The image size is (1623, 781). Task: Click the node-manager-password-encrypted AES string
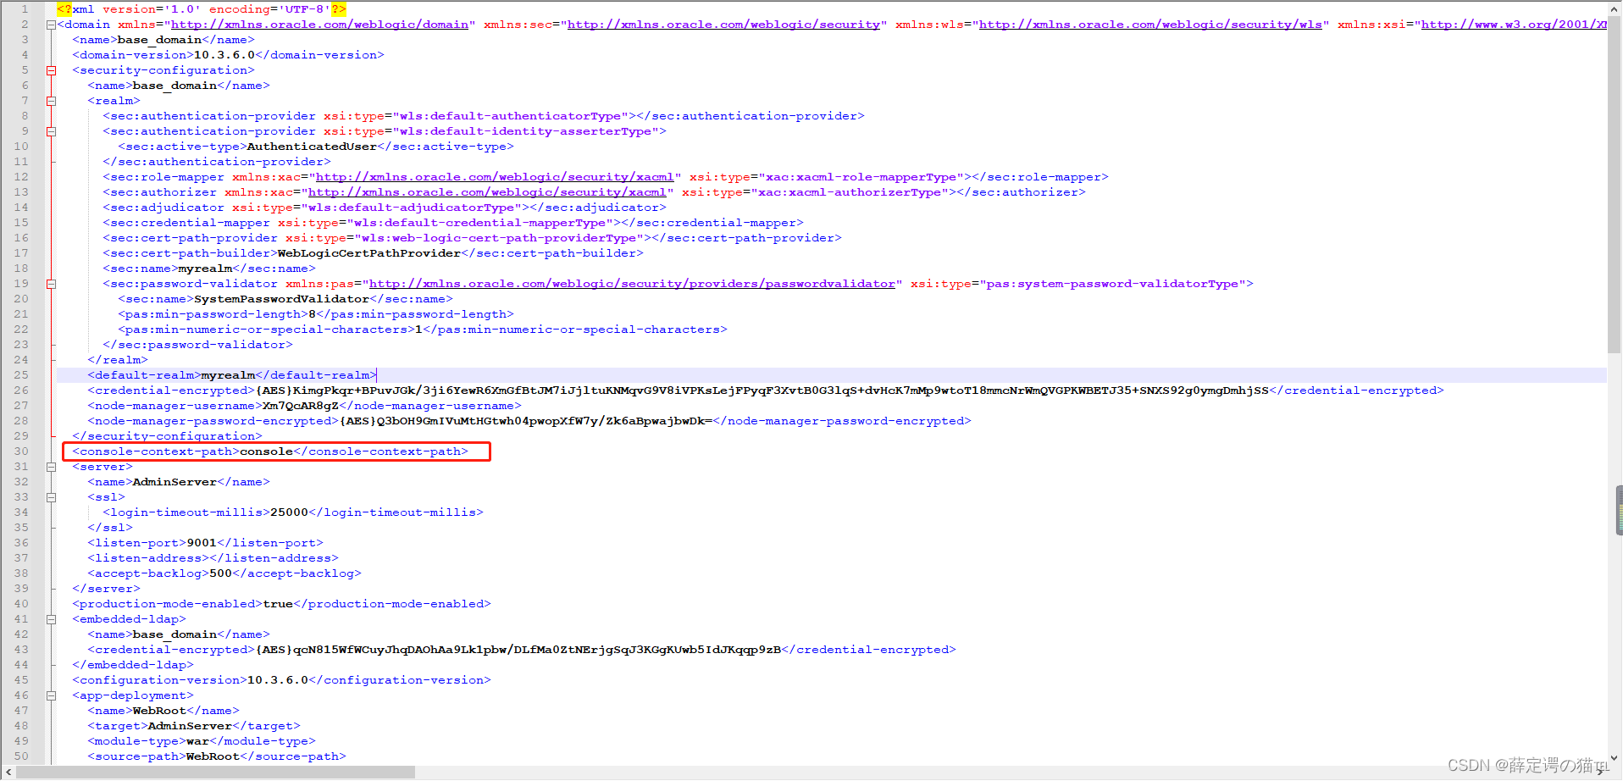(526, 421)
